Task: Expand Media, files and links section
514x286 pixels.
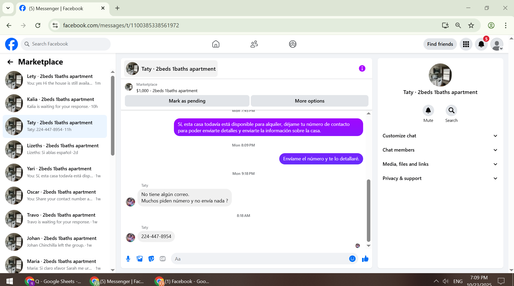Action: click(440, 164)
